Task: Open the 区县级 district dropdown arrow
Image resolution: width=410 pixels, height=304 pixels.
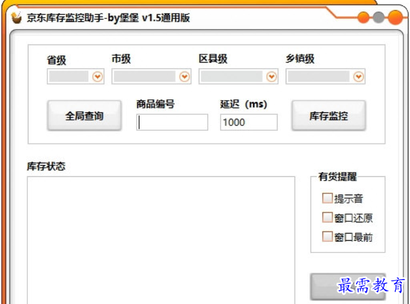Action: [x=272, y=76]
